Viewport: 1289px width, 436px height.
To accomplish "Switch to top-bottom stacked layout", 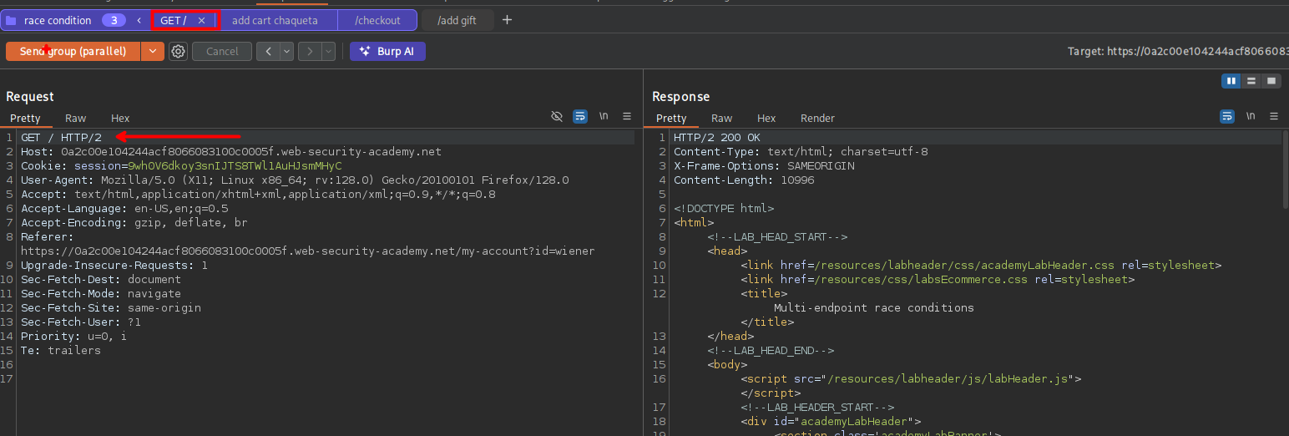I will [x=1251, y=81].
